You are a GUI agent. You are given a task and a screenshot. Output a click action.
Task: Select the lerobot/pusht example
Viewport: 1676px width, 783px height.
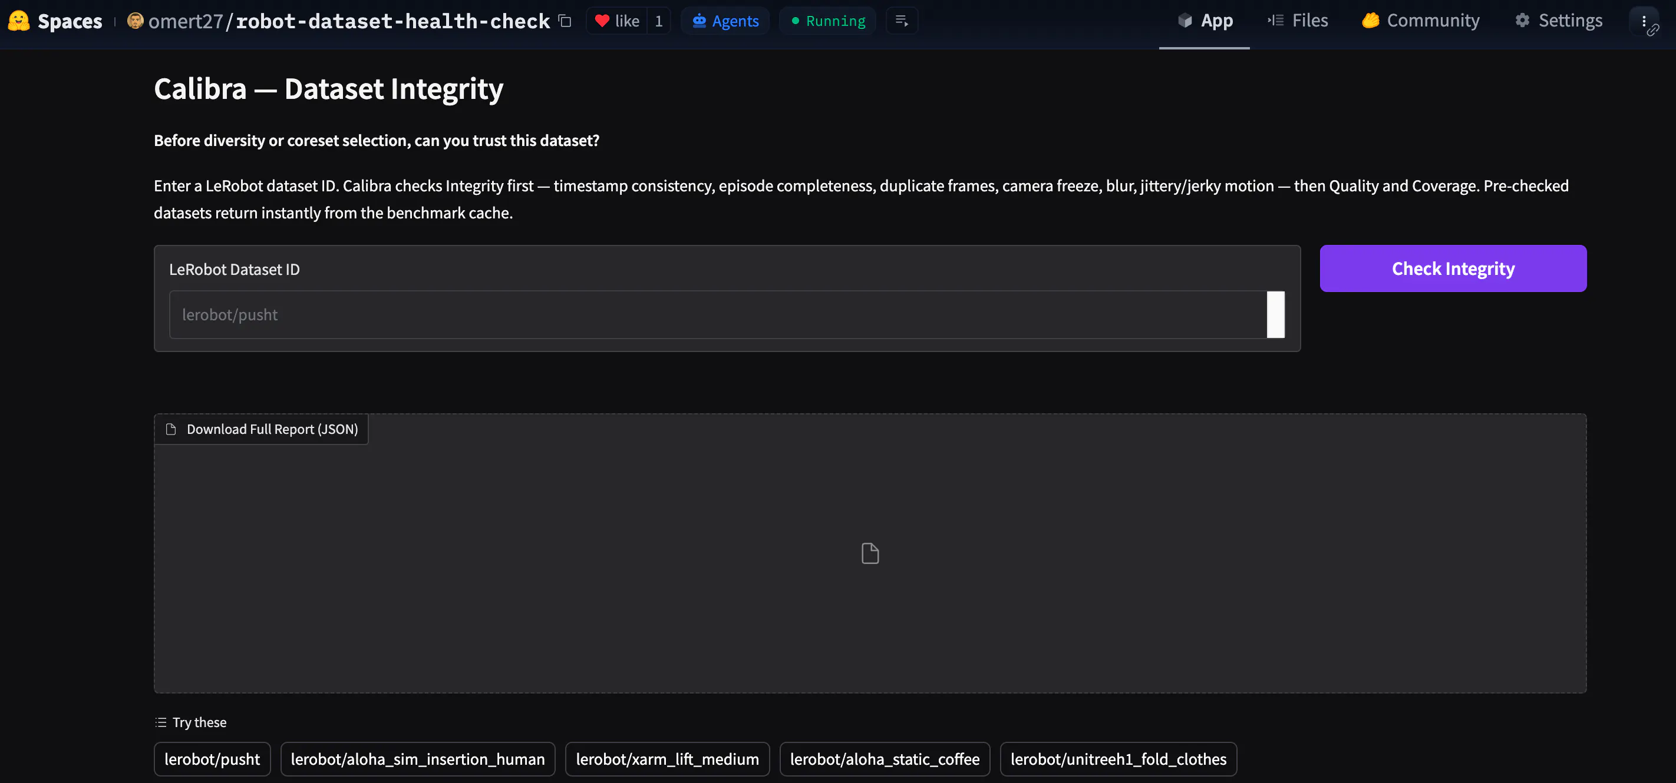pos(212,759)
